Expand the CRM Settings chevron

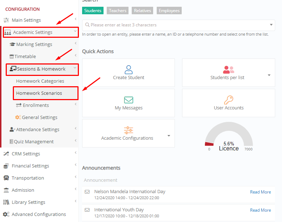click(x=76, y=153)
